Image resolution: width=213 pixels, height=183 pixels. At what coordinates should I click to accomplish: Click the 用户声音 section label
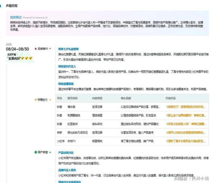[x=43, y=152]
